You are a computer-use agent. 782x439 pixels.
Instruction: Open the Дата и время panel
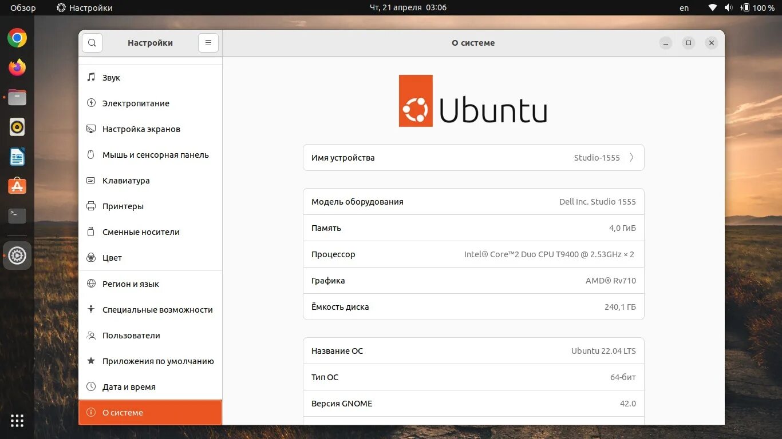[x=150, y=386]
